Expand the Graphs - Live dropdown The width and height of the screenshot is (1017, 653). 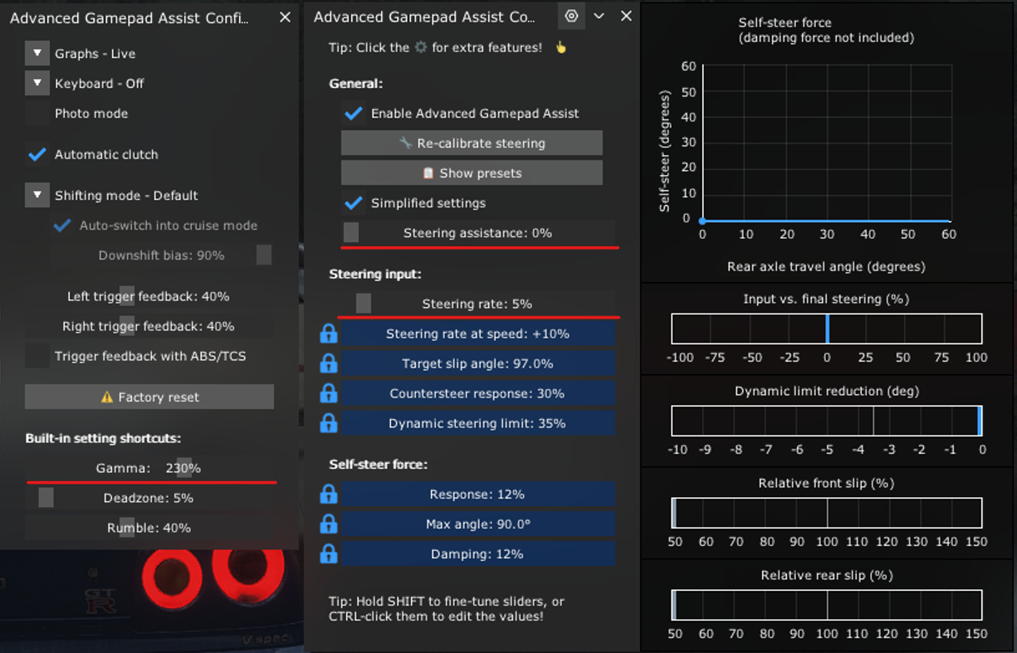coord(37,54)
